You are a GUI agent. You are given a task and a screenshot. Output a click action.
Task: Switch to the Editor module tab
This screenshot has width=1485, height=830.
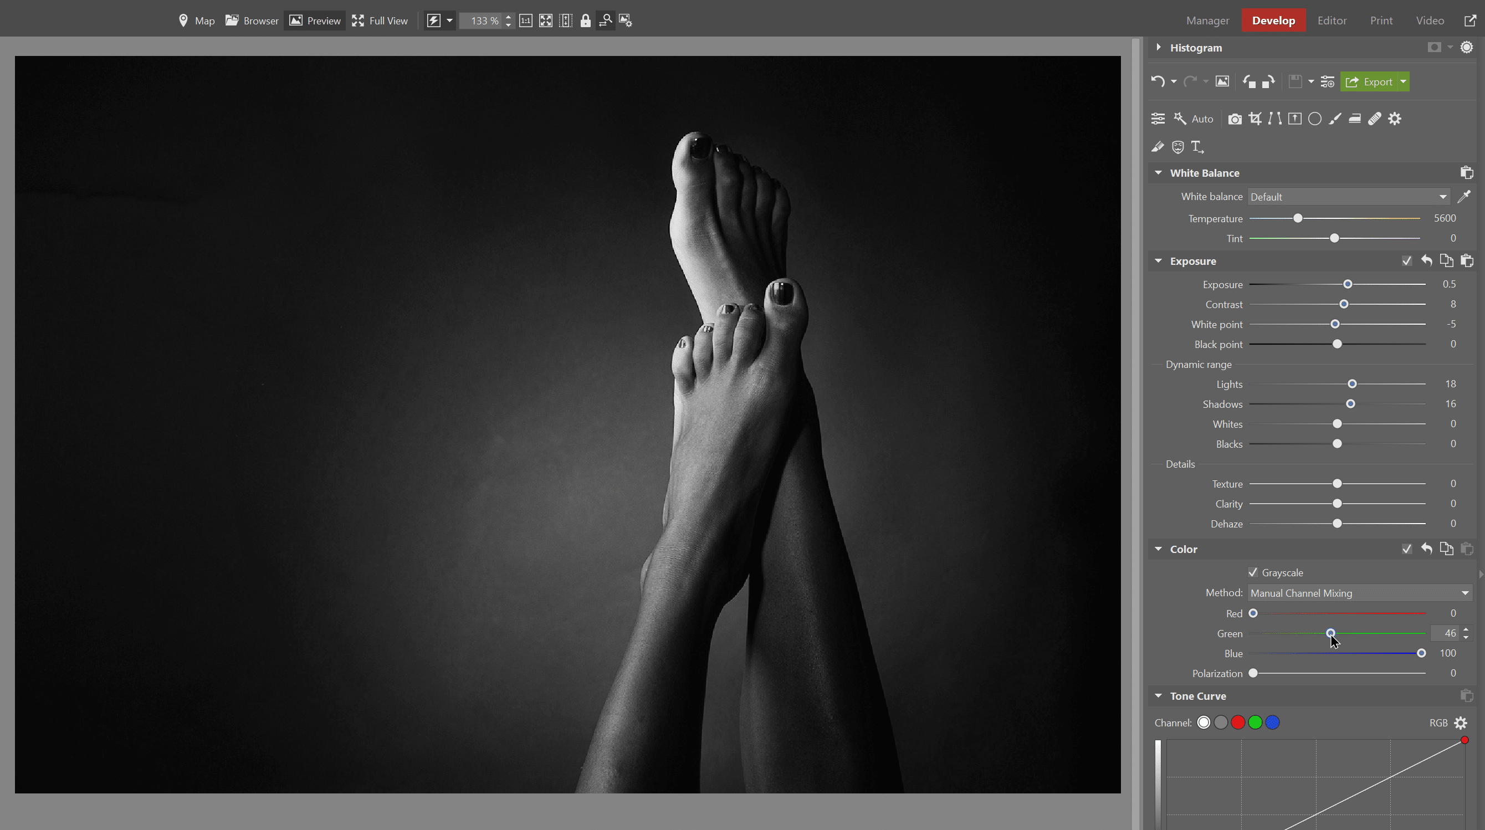coord(1332,21)
